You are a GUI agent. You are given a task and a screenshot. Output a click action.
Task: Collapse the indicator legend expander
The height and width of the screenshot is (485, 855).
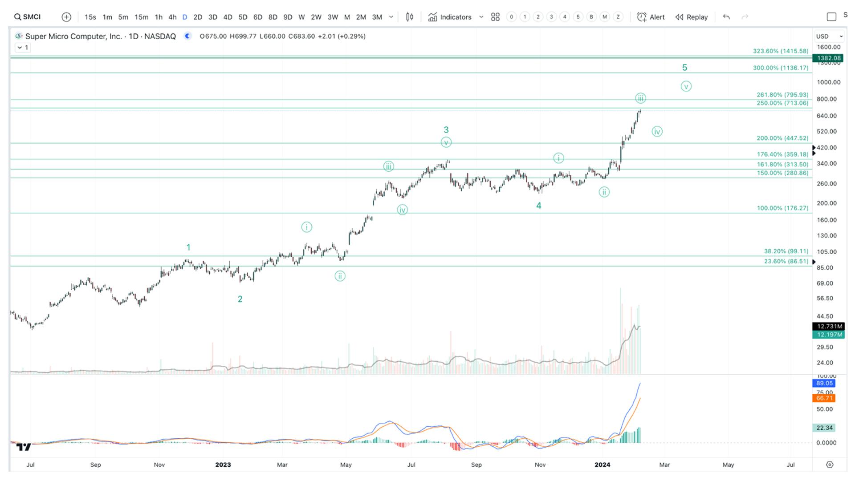tap(23, 48)
